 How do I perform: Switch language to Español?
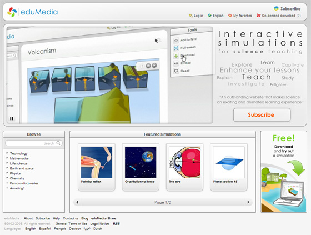tap(45, 229)
